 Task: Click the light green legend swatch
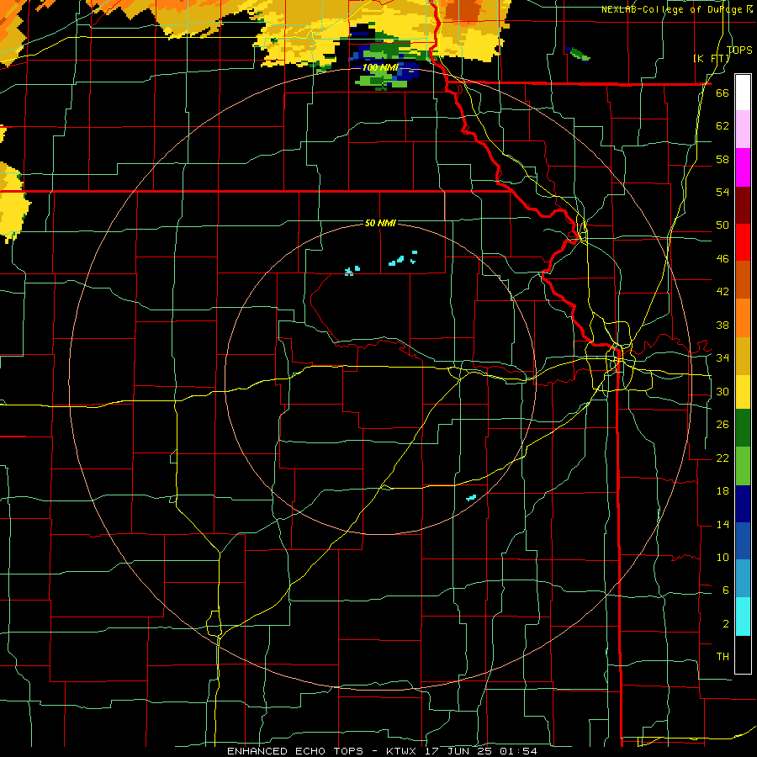(x=743, y=466)
